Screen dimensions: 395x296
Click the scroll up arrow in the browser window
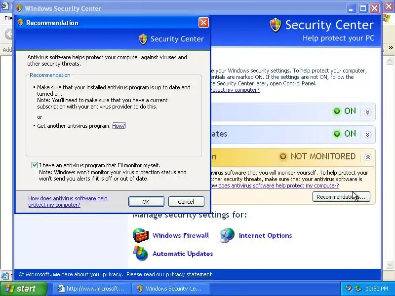pos(390,61)
